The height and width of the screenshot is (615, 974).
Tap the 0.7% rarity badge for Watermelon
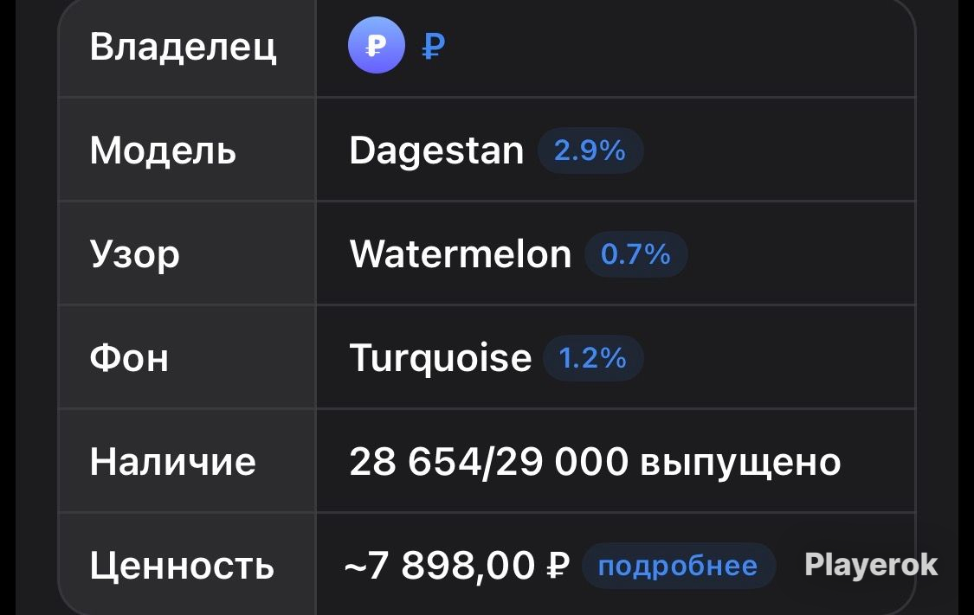[635, 253]
